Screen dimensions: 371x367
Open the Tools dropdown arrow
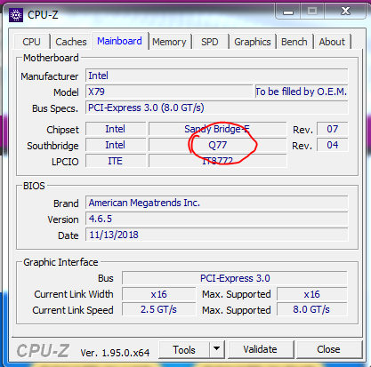[217, 349]
